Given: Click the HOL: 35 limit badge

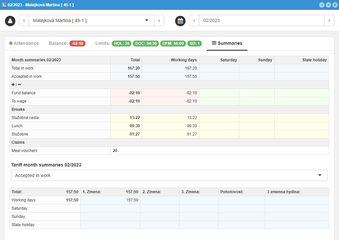Looking at the screenshot, I should pyautogui.click(x=122, y=44).
